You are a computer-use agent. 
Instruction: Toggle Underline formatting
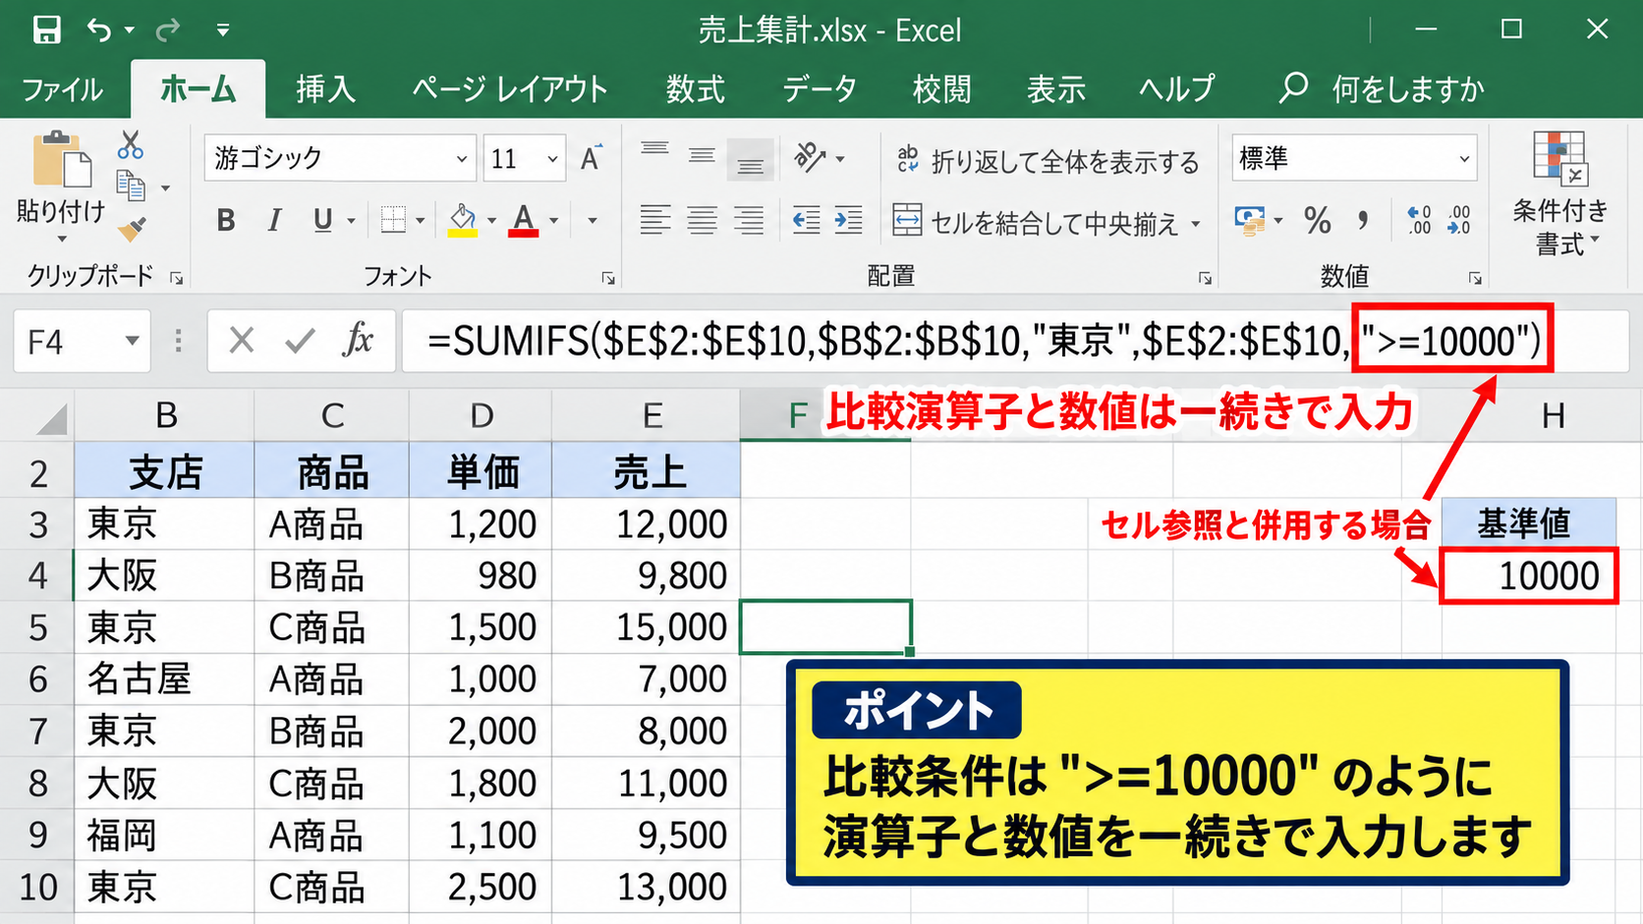322,220
